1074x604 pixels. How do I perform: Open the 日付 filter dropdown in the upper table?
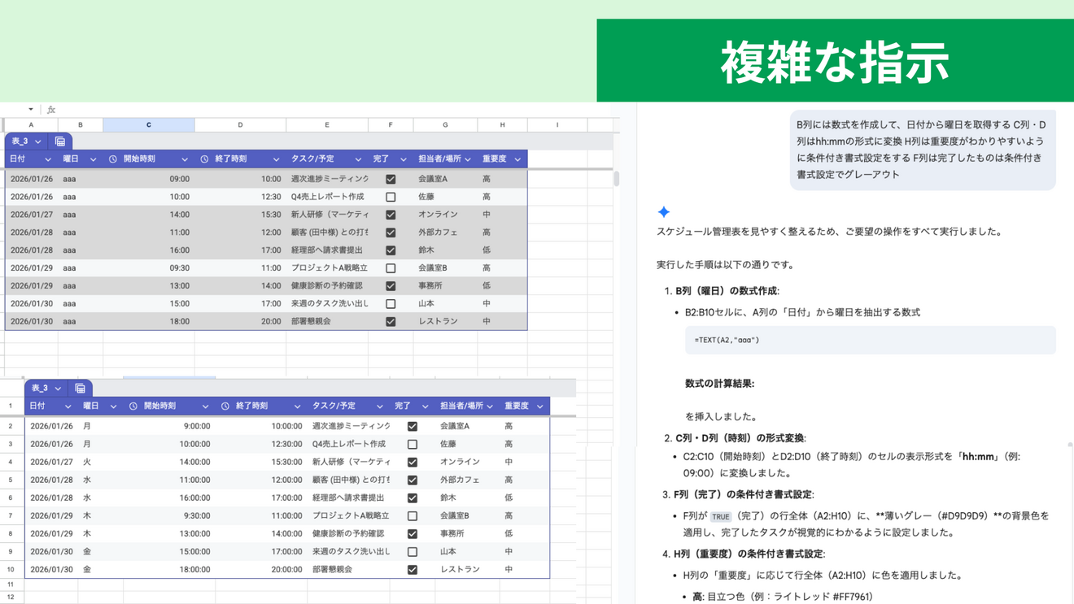coord(47,159)
